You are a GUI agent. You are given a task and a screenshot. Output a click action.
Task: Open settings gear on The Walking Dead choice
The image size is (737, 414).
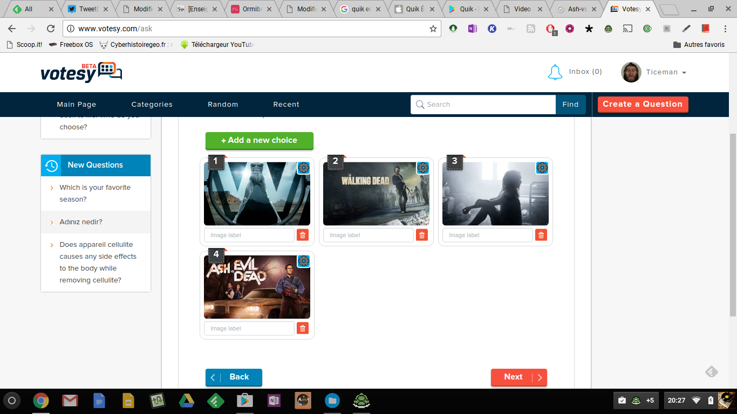click(423, 168)
